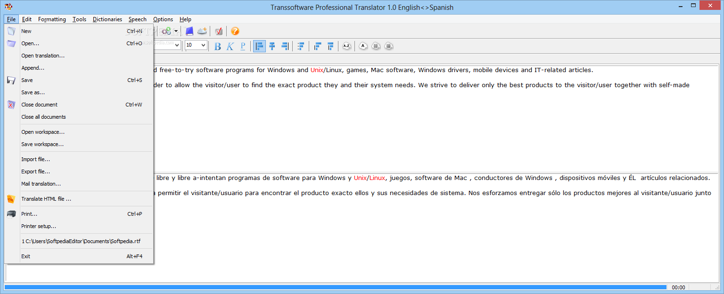Select Export file... menu entry
The height and width of the screenshot is (294, 724).
(79, 171)
